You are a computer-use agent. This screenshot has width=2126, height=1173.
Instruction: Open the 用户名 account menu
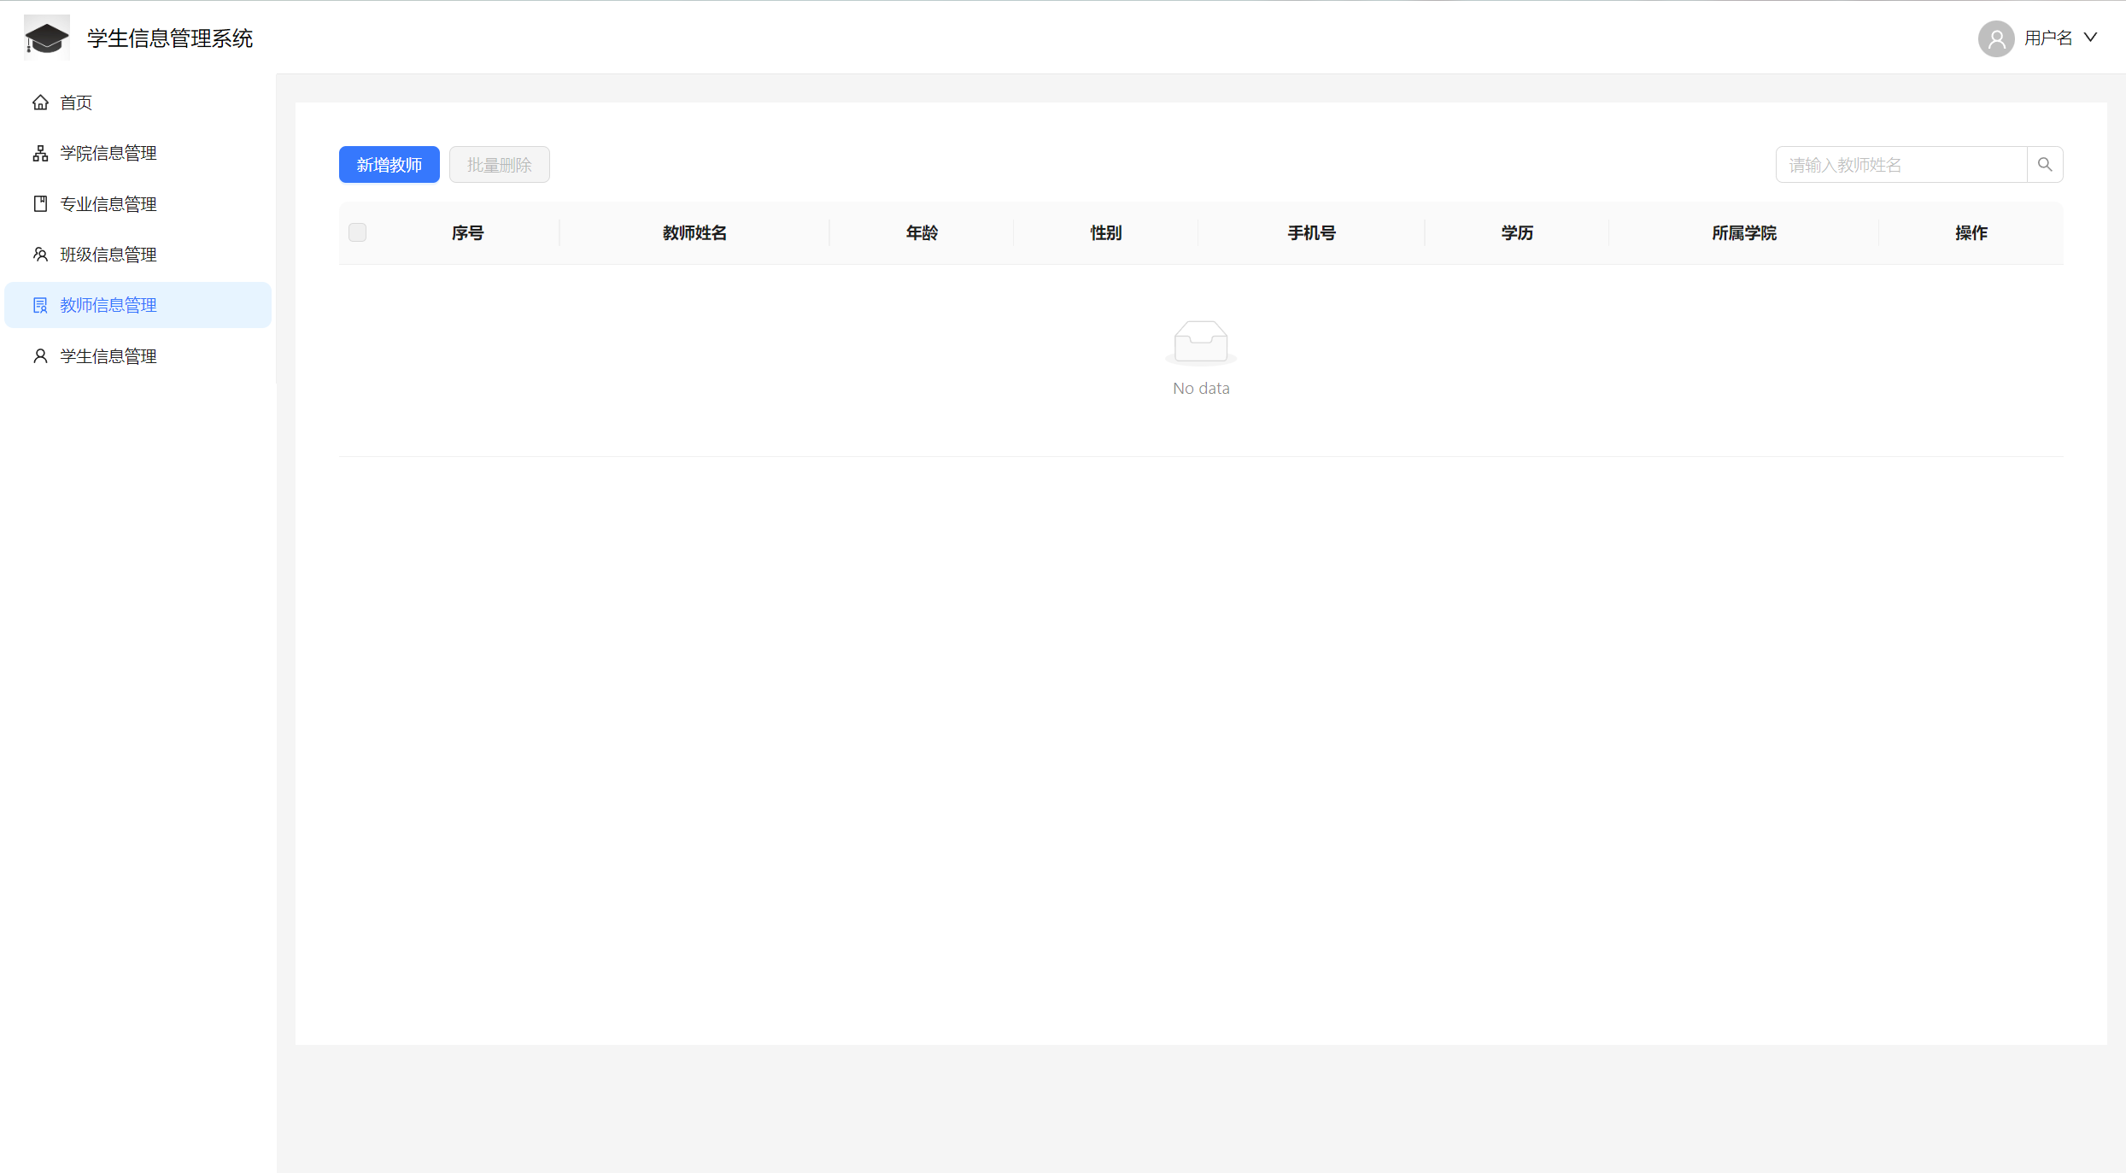pyautogui.click(x=2047, y=38)
